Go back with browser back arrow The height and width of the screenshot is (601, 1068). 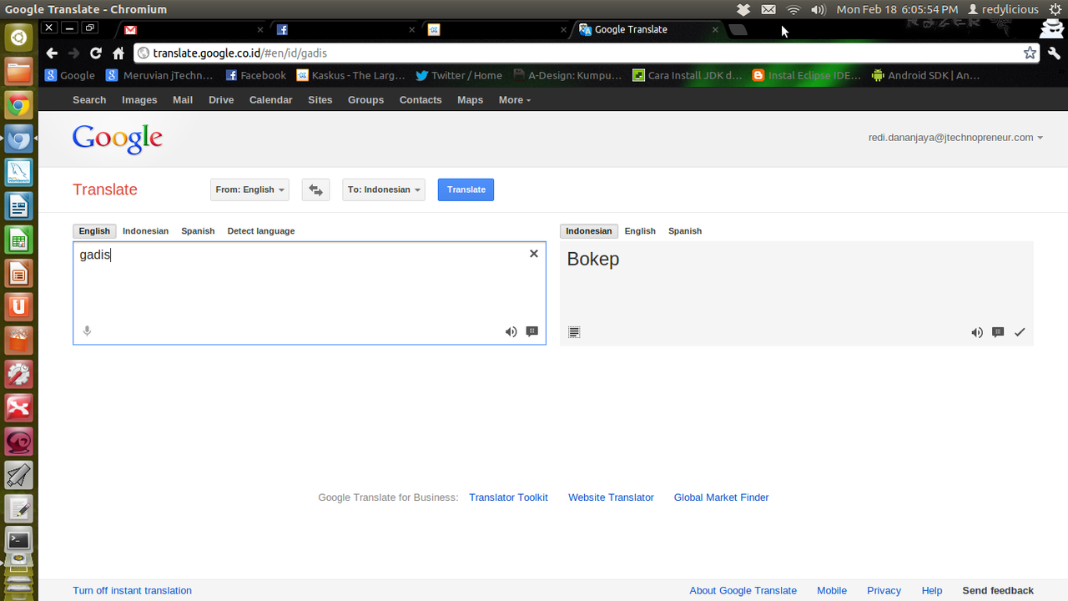52,53
